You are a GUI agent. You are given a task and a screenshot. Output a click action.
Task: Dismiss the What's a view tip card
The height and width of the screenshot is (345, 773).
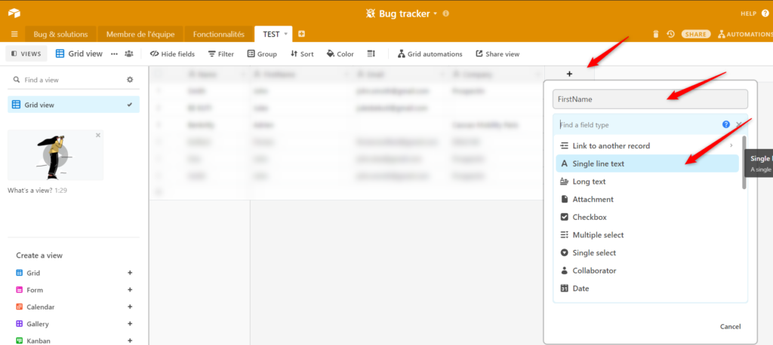(97, 135)
